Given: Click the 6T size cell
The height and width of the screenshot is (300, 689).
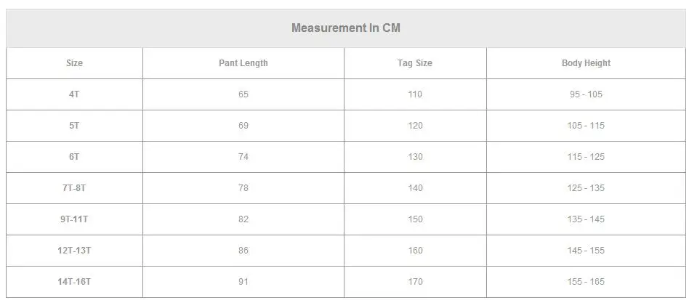Looking at the screenshot, I should pos(74,156).
